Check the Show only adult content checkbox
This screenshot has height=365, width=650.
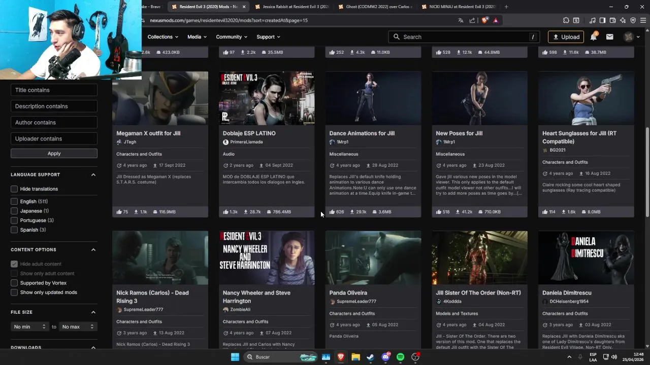tap(14, 274)
